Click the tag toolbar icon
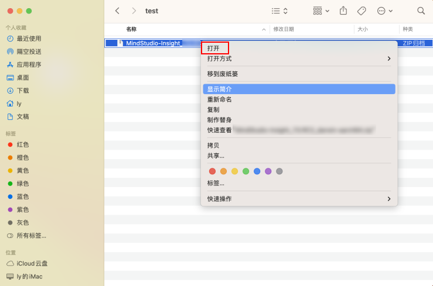Image resolution: width=433 pixels, height=286 pixels. coord(362,11)
